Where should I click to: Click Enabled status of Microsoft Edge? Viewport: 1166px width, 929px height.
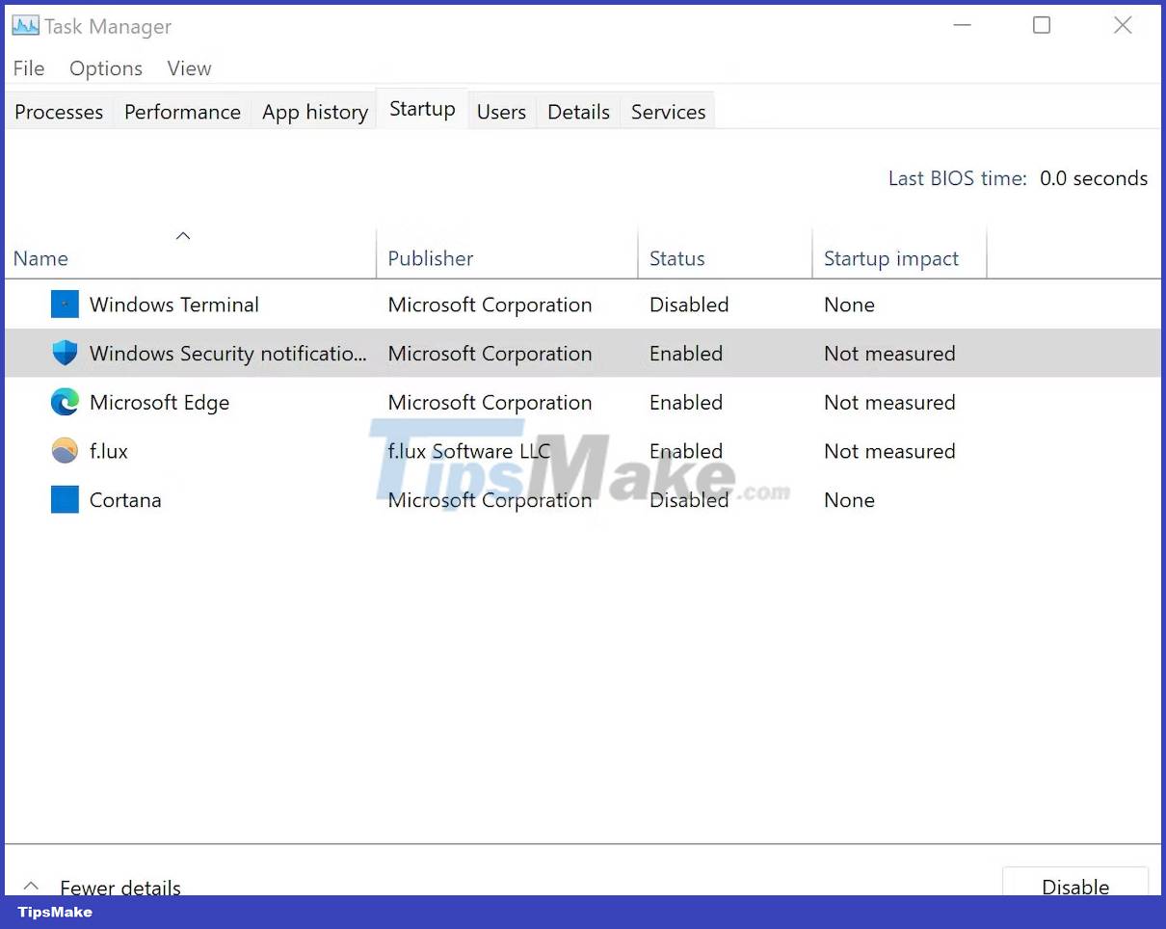[x=686, y=403]
